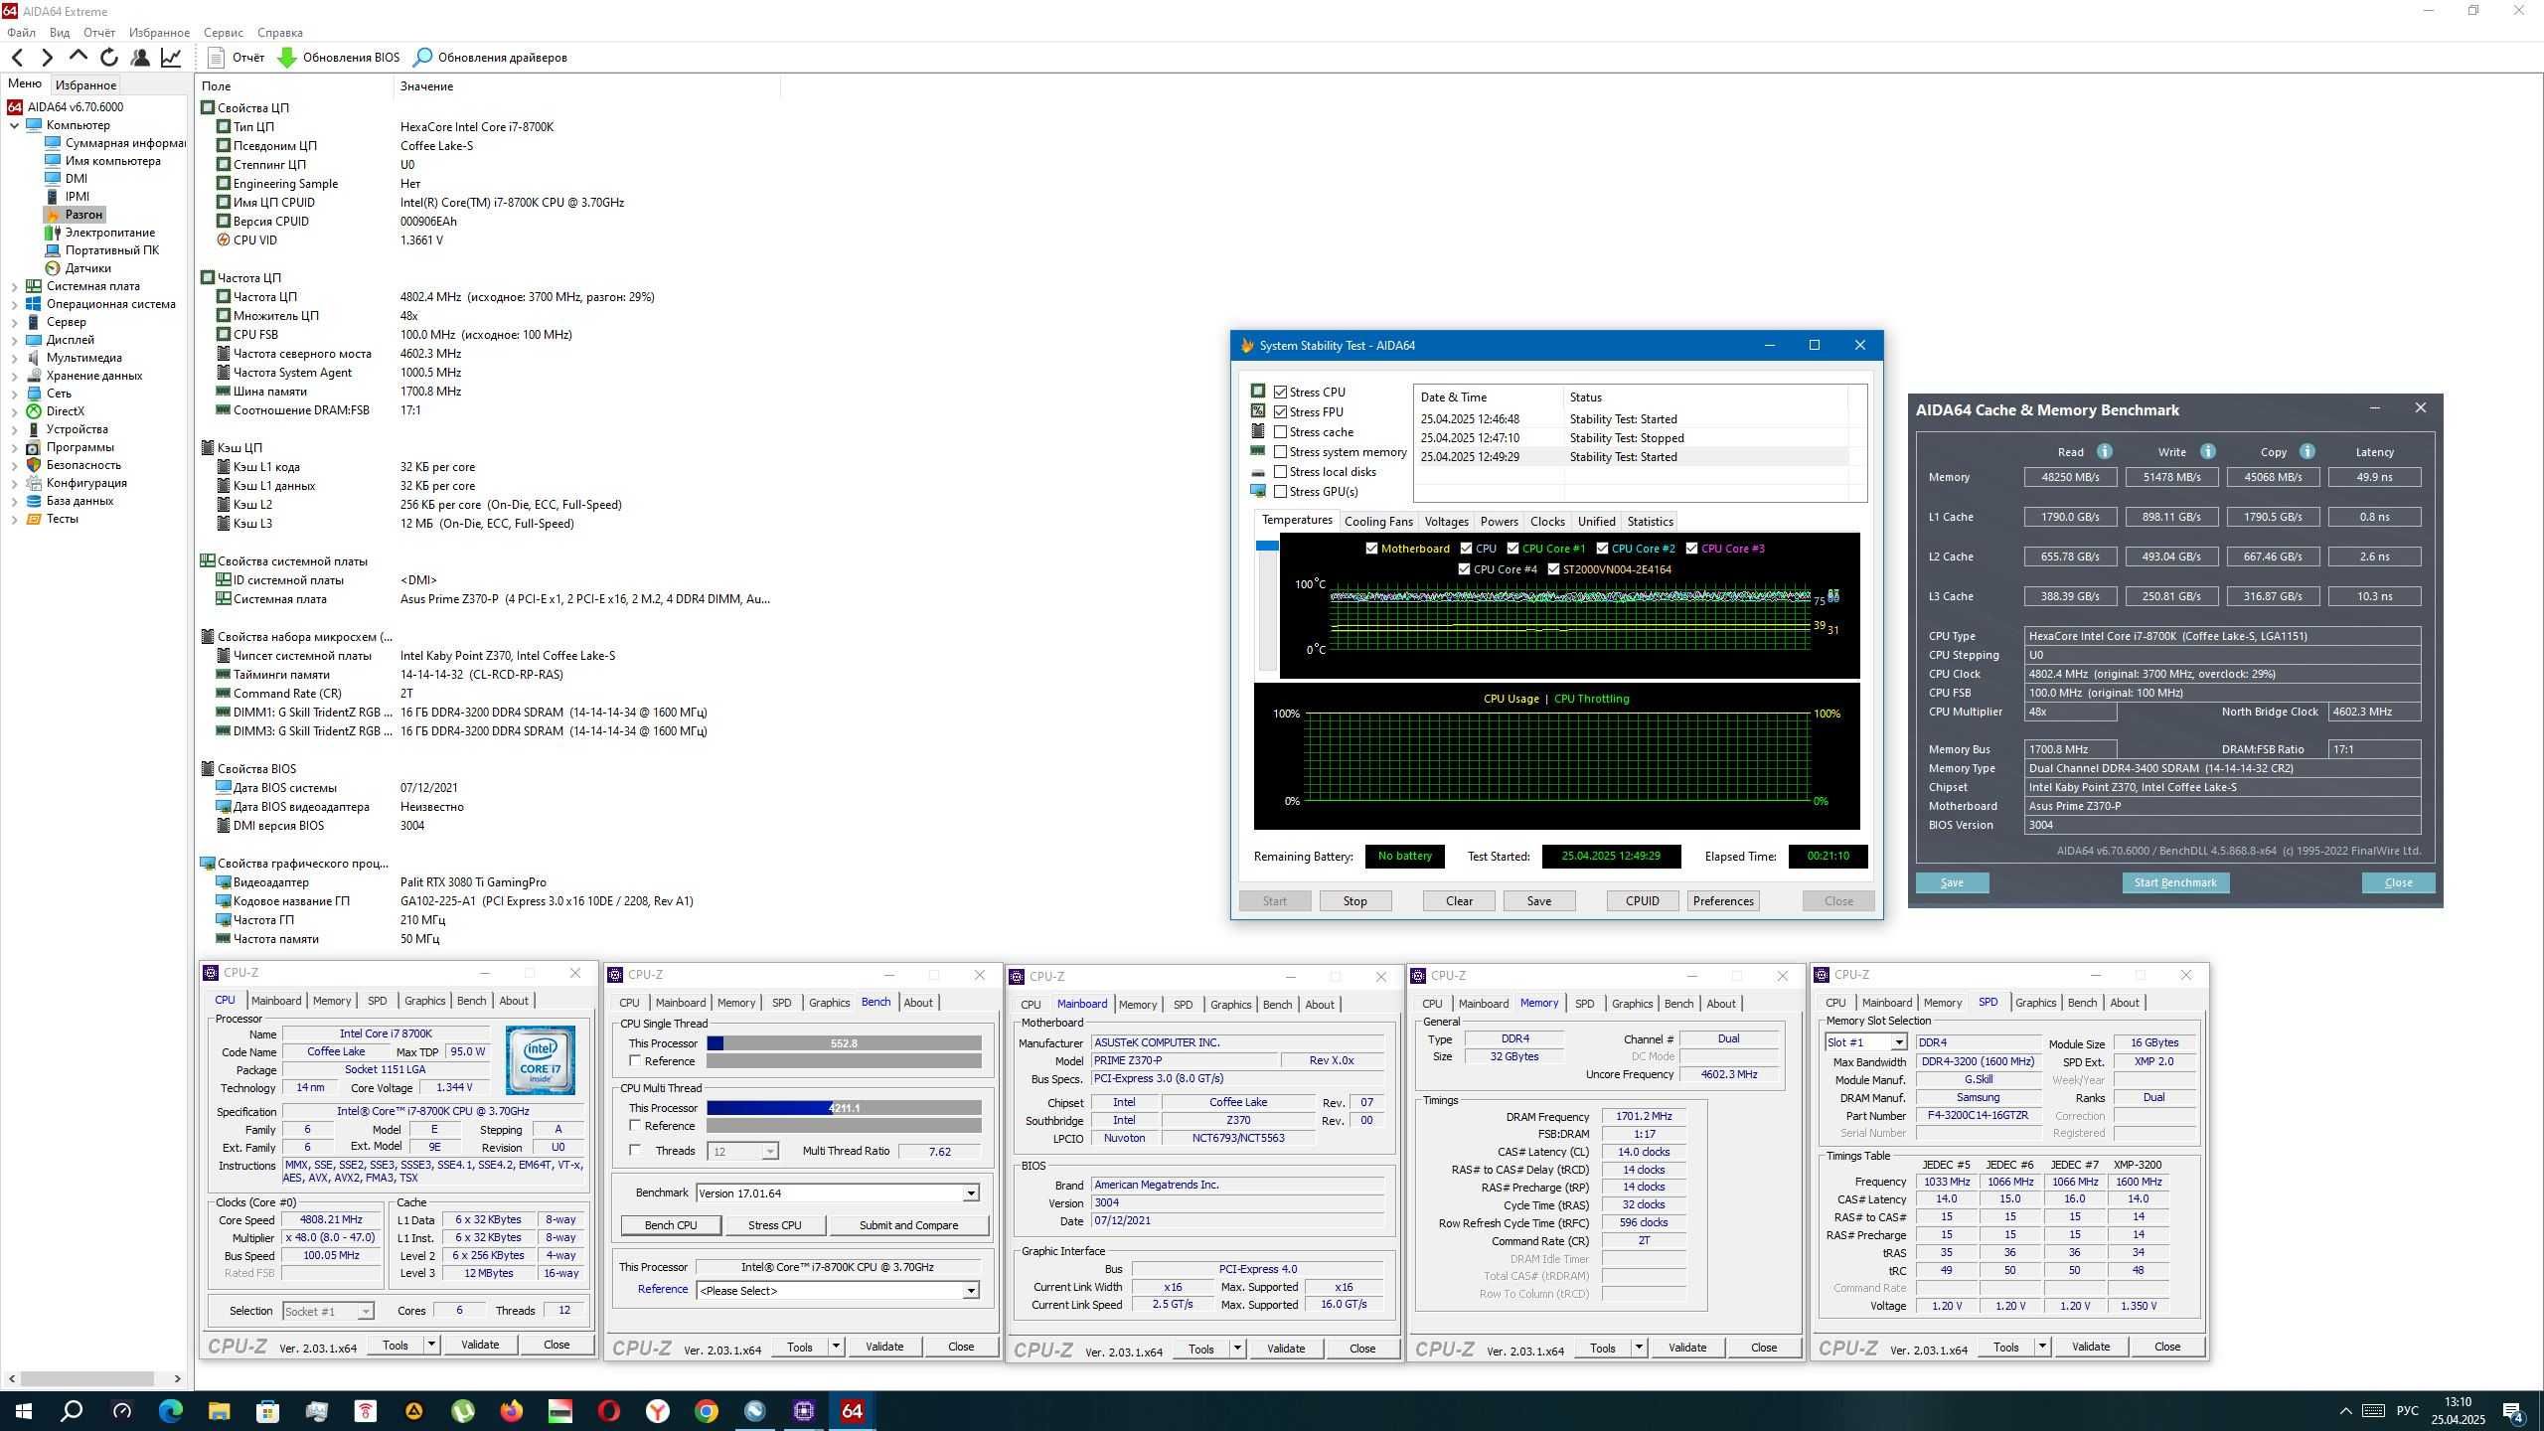The image size is (2544, 1431).
Task: Click Write info icon in Benchmark window
Action: point(2208,451)
